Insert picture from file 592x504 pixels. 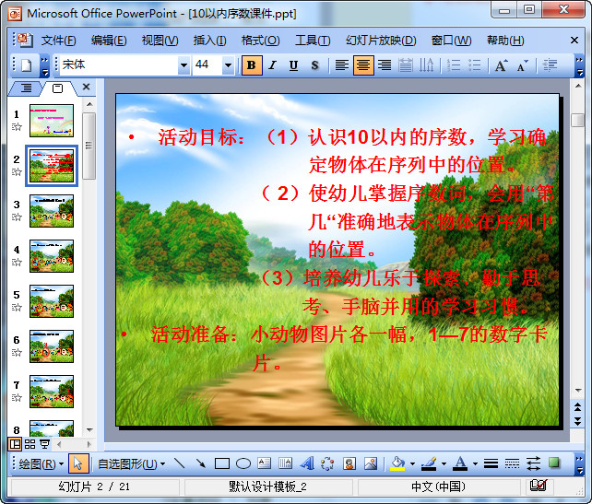[x=371, y=463]
